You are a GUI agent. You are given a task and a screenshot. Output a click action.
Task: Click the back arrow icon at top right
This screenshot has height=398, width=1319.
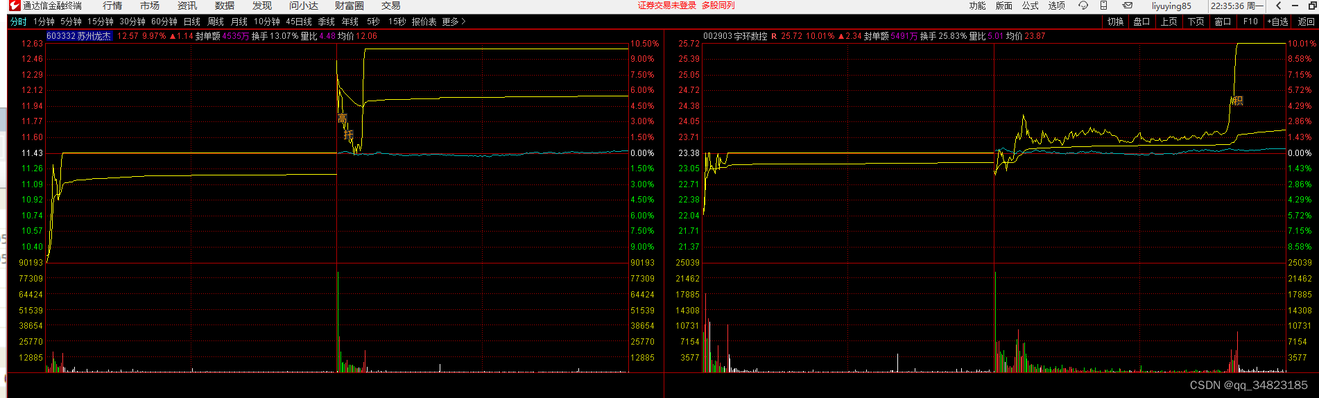1279,6
